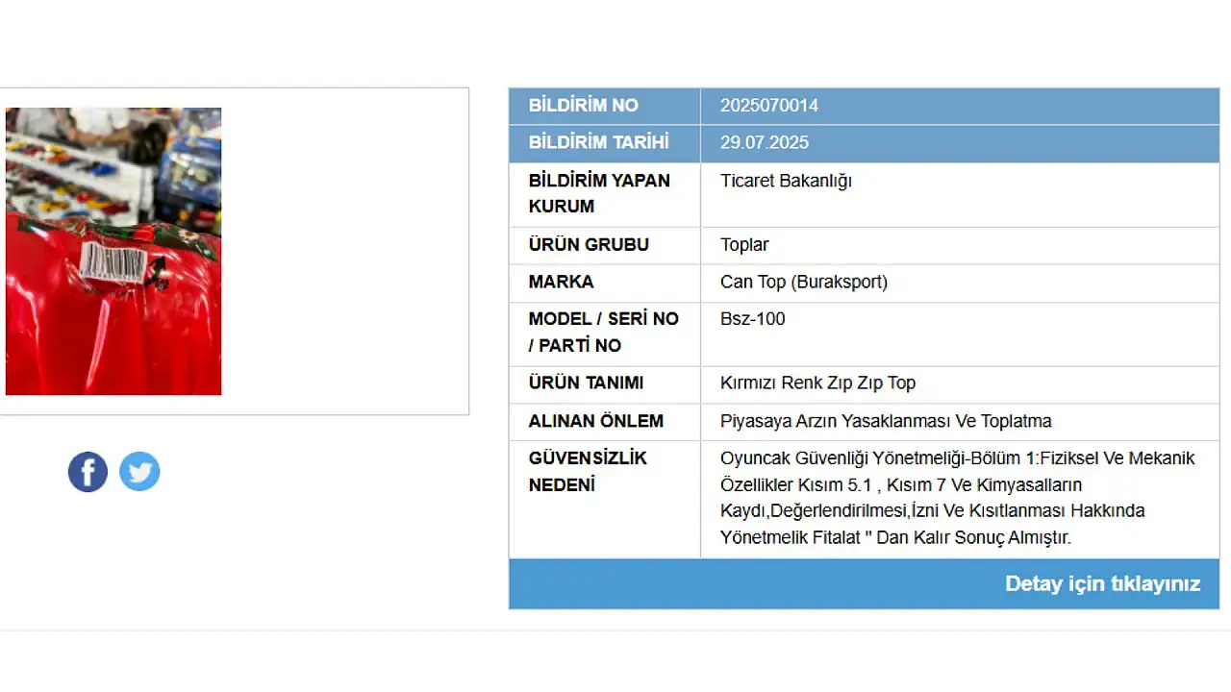Click the 'Detay için tıklayınız' link
1231x692 pixels.
point(1102,583)
